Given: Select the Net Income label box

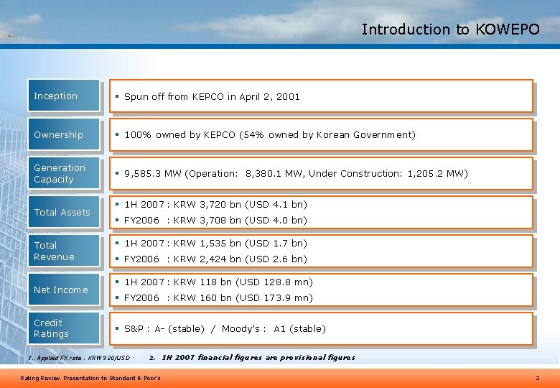Looking at the screenshot, I should coord(64,290).
